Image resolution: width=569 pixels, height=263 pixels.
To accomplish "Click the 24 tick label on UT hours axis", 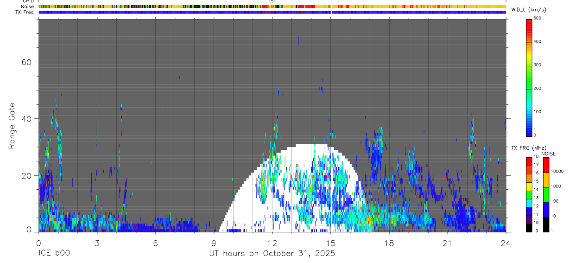I will (x=506, y=243).
